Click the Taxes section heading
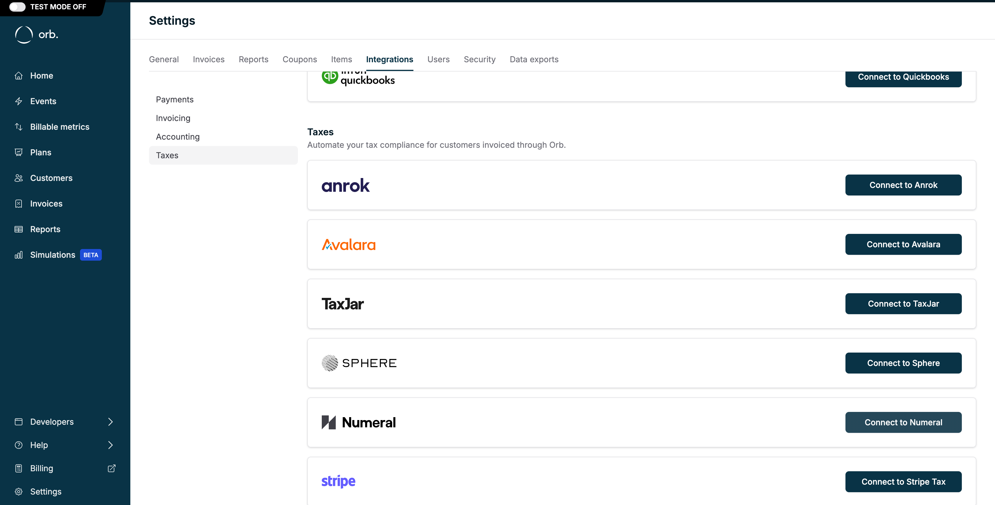The width and height of the screenshot is (995, 505). (x=320, y=132)
